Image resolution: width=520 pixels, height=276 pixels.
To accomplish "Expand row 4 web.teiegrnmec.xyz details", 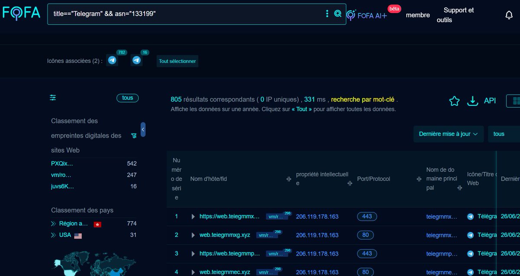I will [x=193, y=272].
